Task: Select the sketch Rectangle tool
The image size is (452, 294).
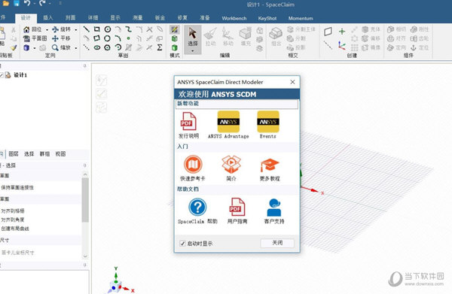Action: click(97, 29)
